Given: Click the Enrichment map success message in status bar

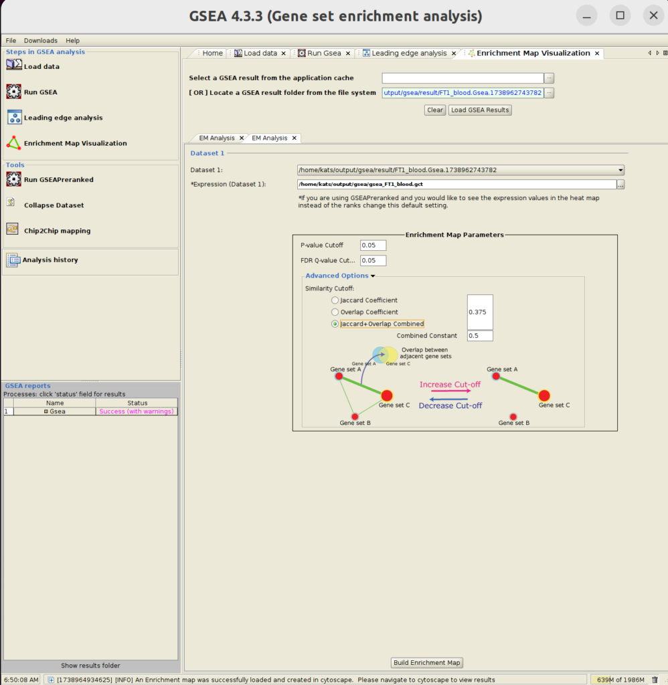Looking at the screenshot, I should tap(276, 680).
